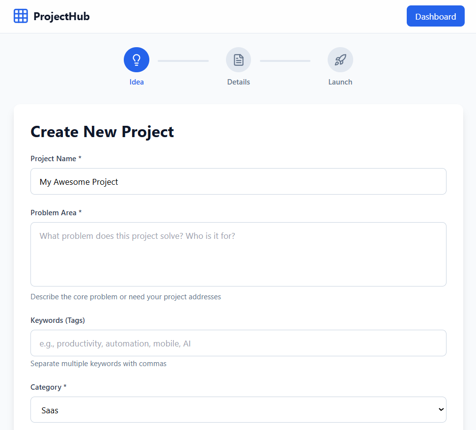Jump to Launch using the rocket circle
476x430 pixels.
click(x=340, y=59)
